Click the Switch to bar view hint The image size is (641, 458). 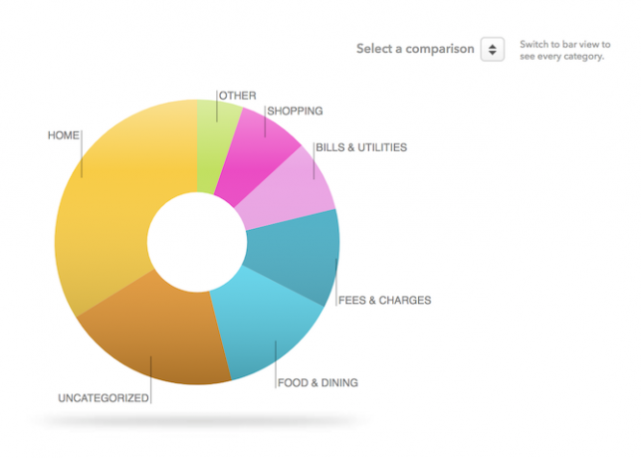(565, 51)
